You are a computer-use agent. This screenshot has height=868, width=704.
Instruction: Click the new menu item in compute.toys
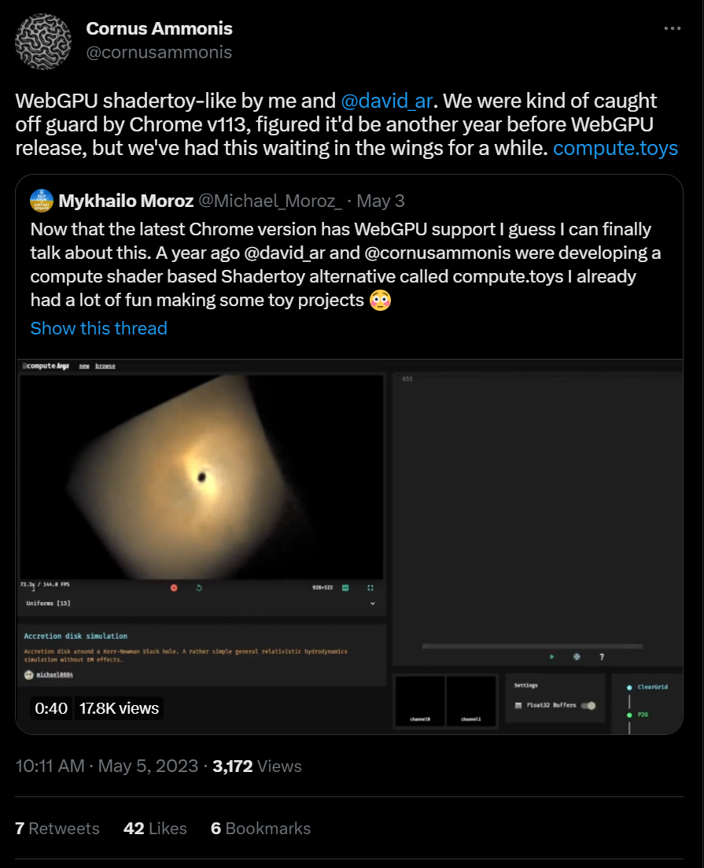[x=84, y=366]
